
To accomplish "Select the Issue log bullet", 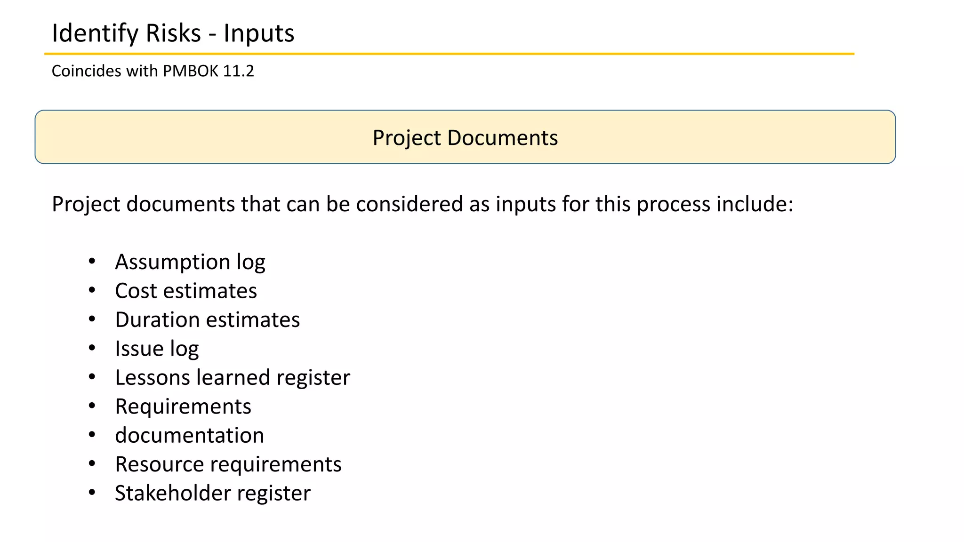I will [x=157, y=349].
